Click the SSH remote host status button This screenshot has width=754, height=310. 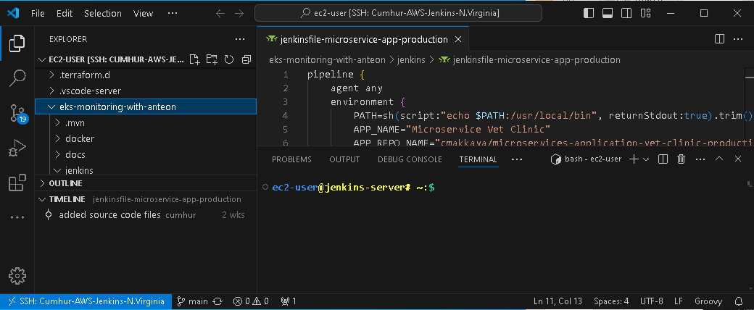click(86, 301)
